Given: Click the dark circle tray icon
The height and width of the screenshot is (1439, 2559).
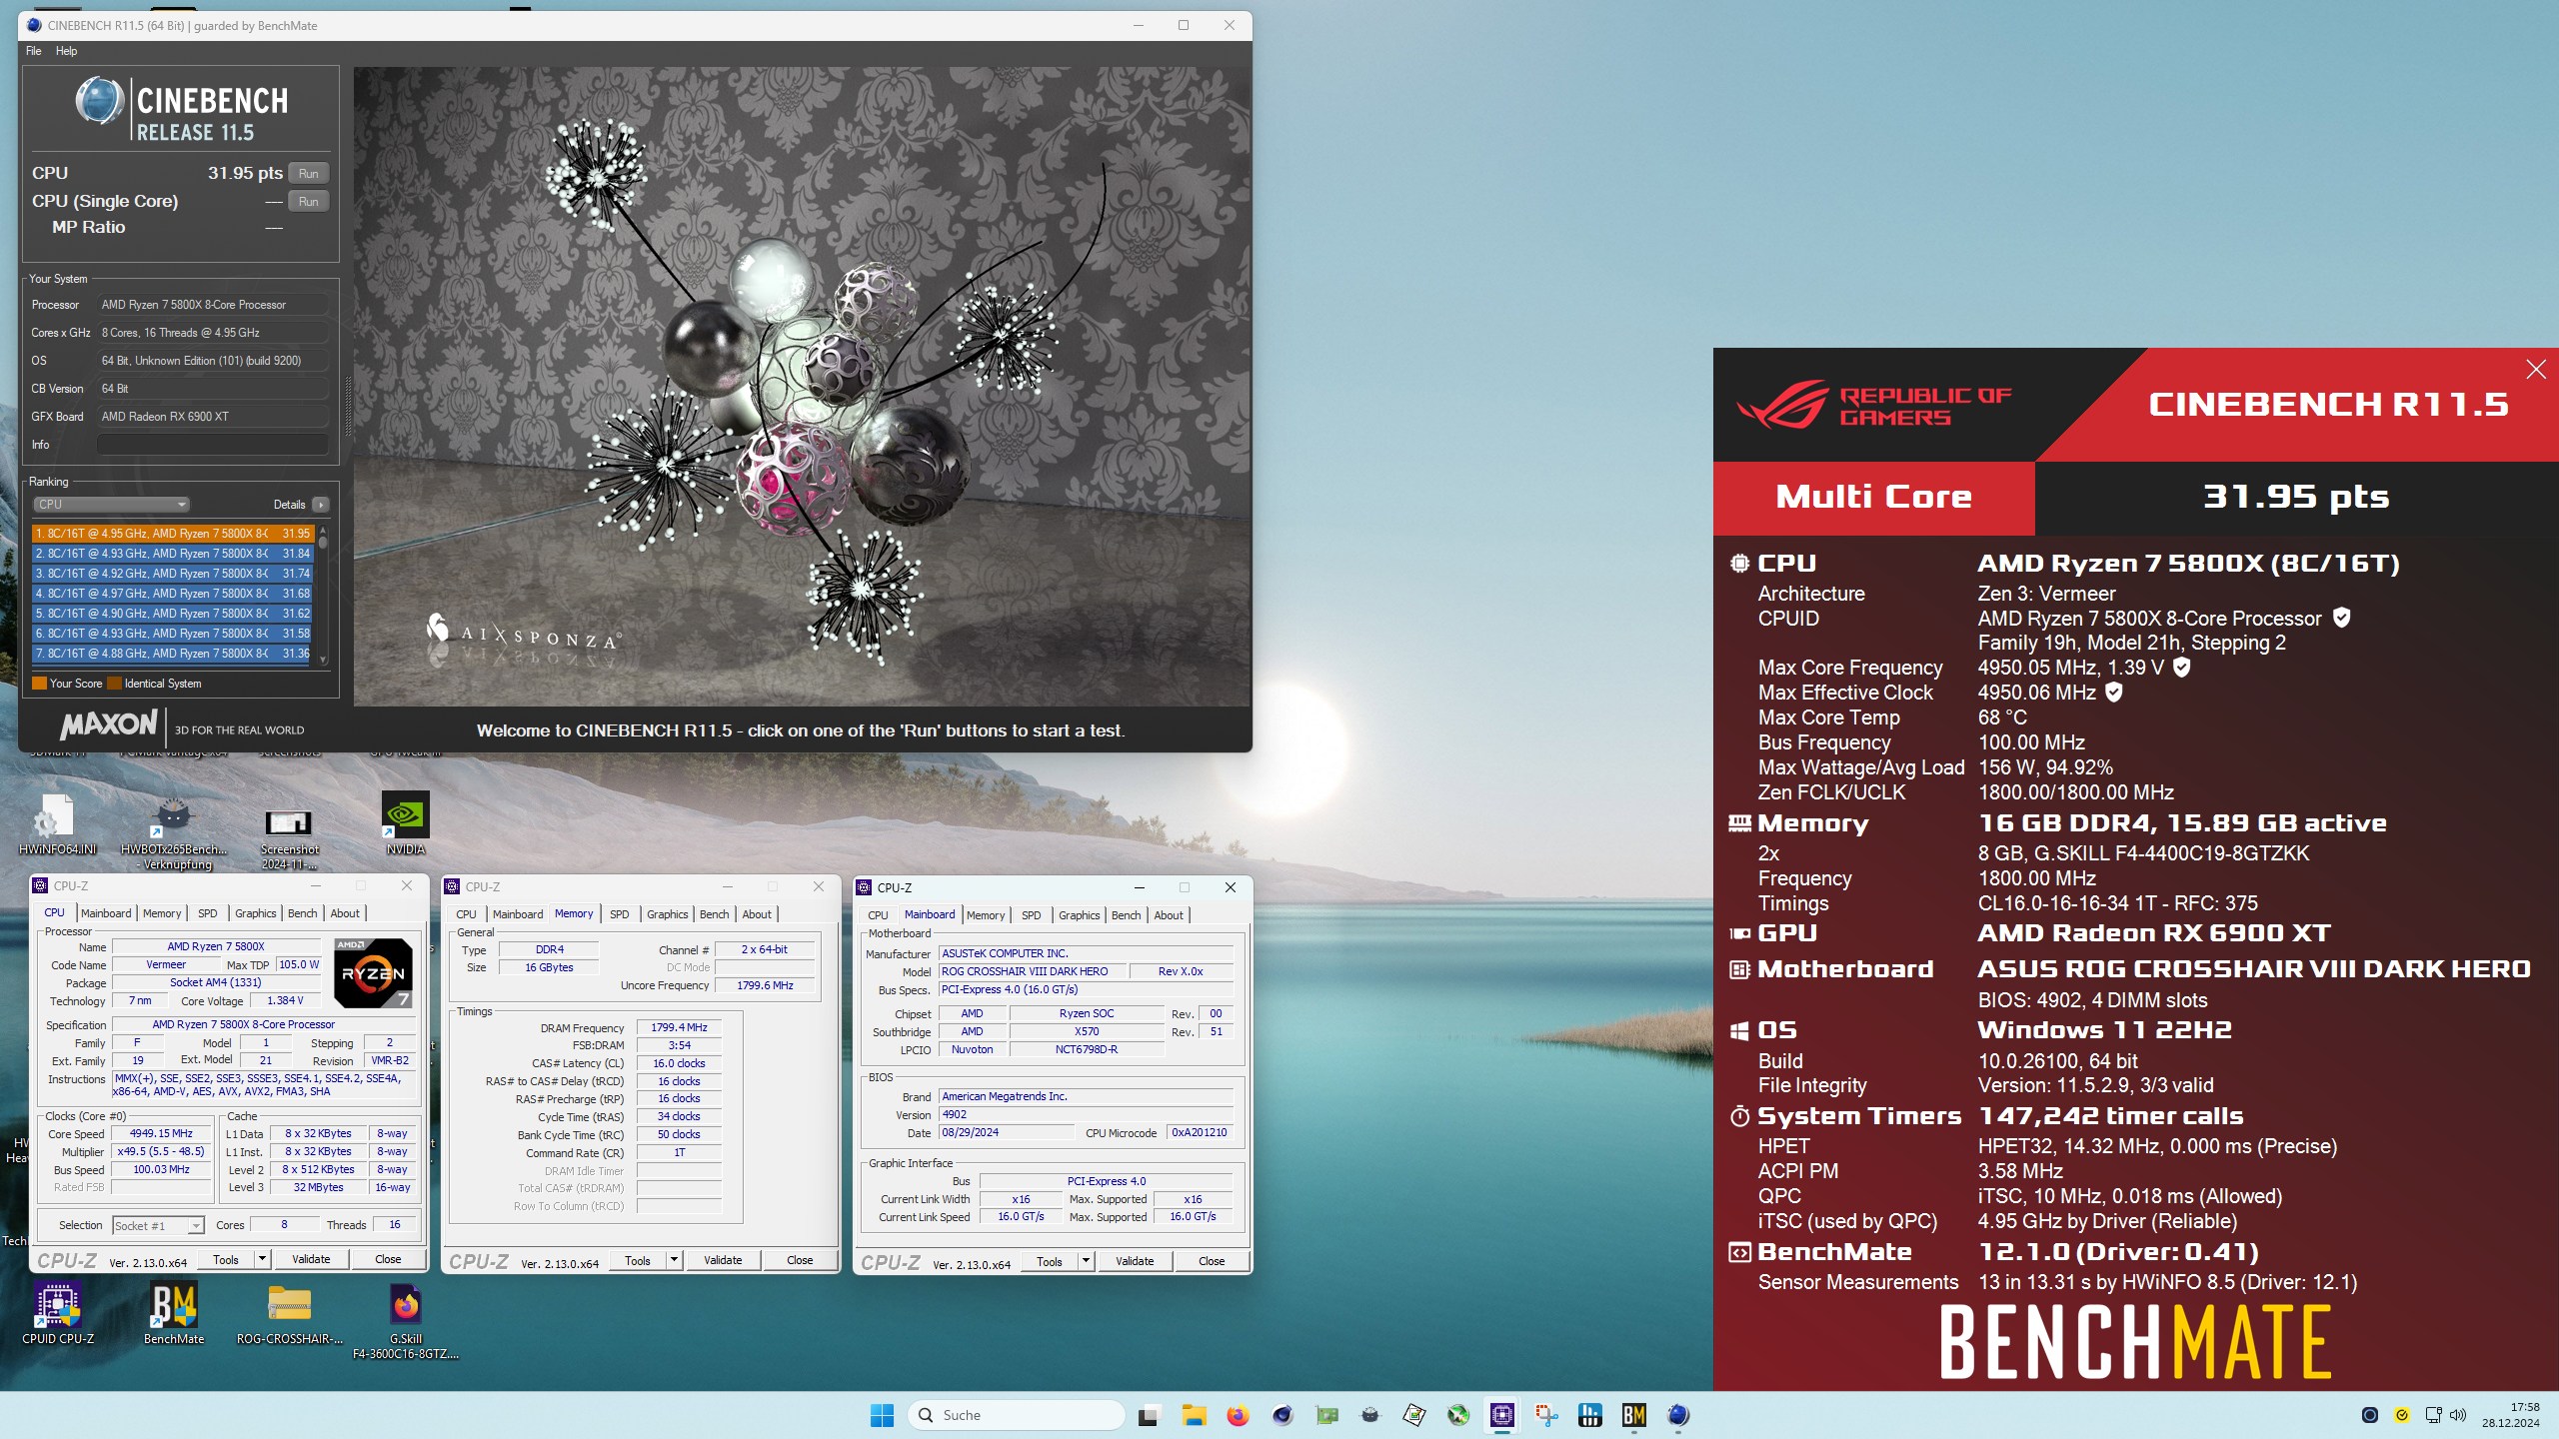Looking at the screenshot, I should point(2369,1415).
